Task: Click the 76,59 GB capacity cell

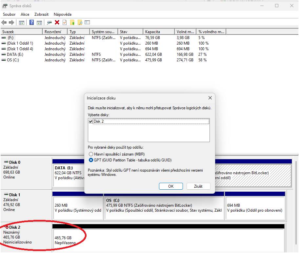Action: (152, 38)
